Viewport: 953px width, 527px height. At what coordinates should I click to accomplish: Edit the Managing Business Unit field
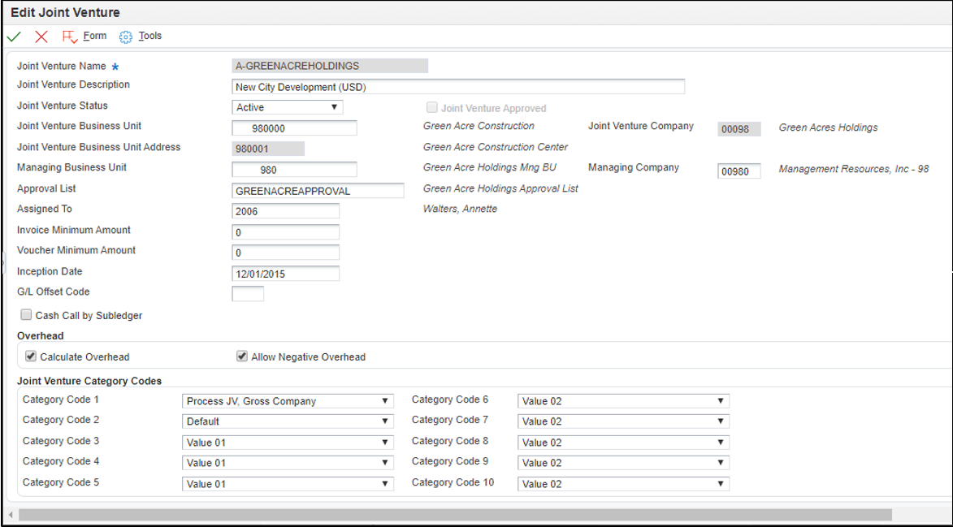pos(295,170)
